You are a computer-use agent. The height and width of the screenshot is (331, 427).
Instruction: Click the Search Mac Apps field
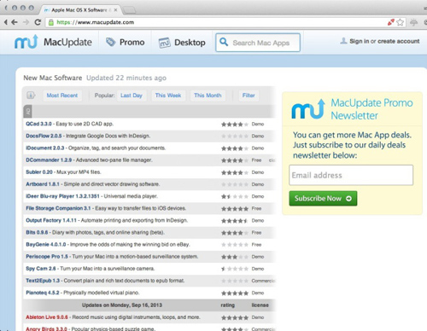click(258, 43)
